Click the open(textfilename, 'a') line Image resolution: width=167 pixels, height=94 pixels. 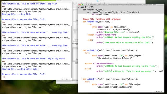coord(117,84)
